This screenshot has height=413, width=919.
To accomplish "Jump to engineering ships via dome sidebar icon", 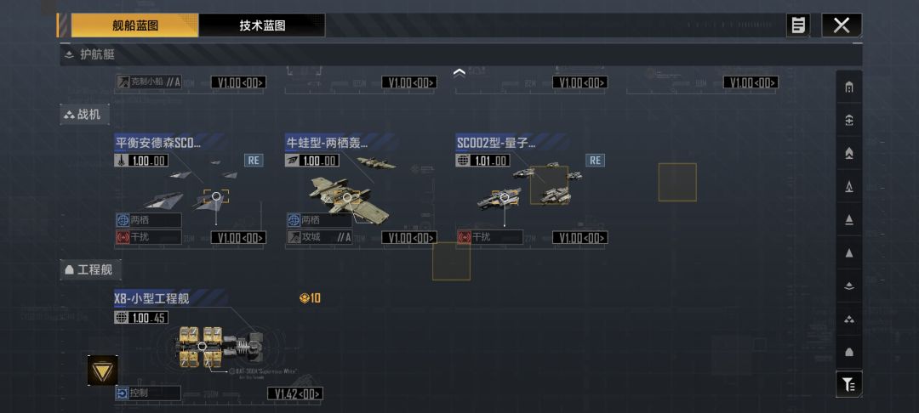I will [849, 352].
